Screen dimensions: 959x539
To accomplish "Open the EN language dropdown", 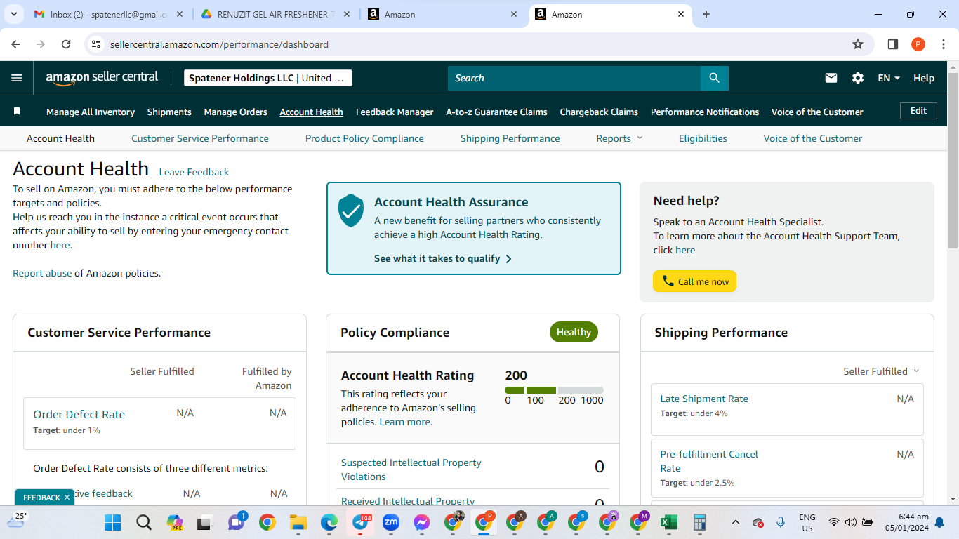I will (x=889, y=78).
